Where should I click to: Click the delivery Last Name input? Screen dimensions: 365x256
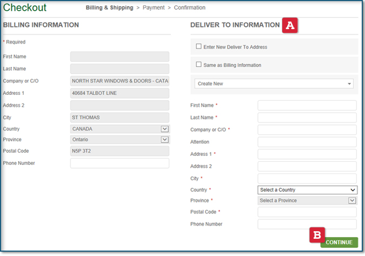(x=307, y=117)
